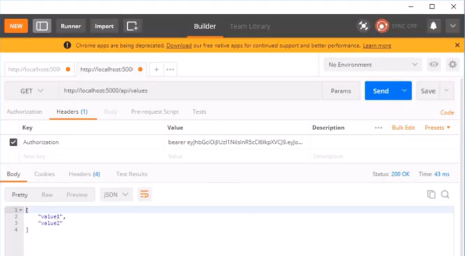This screenshot has width=465, height=256.
Task: Open the request Authorization tab
Action: tap(25, 111)
